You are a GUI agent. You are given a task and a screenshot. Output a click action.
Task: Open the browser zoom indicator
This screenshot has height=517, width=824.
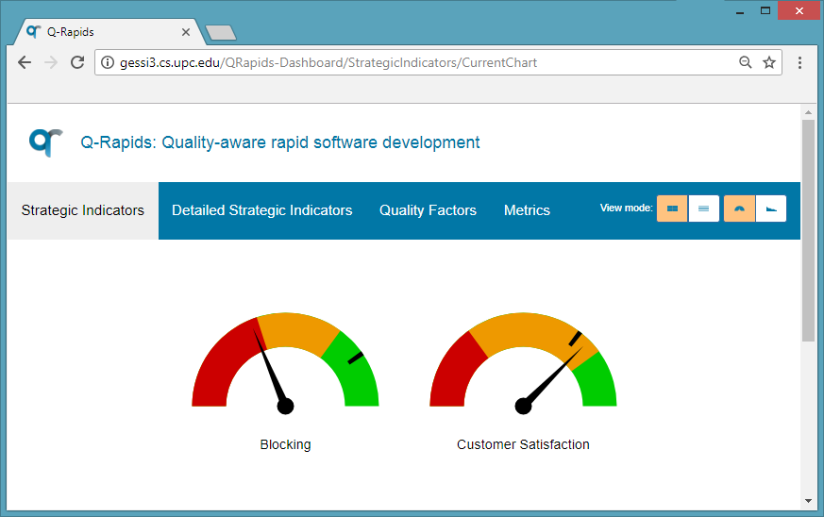[745, 62]
